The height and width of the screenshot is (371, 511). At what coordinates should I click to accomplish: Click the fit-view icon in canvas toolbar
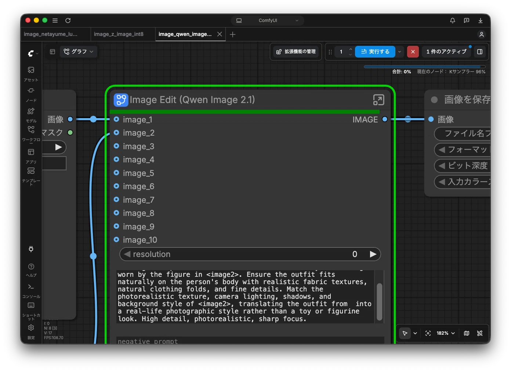point(428,333)
